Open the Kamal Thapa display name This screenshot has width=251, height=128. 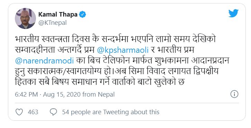click(58, 14)
